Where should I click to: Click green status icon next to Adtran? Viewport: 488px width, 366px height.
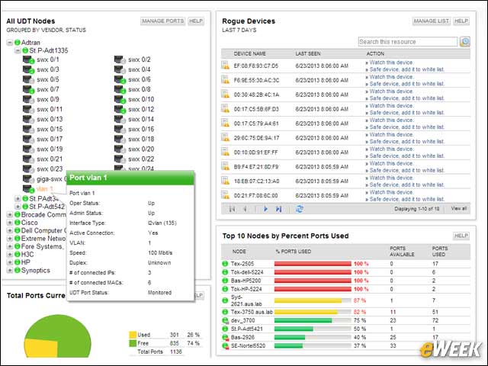[18, 43]
